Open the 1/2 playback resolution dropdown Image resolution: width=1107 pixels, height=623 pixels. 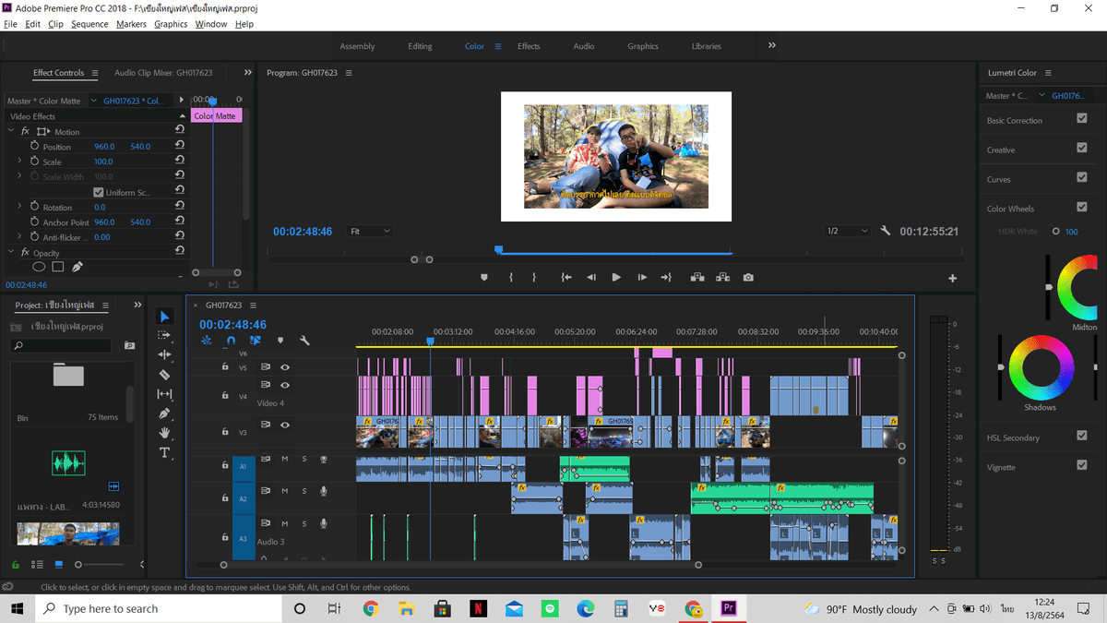click(847, 231)
